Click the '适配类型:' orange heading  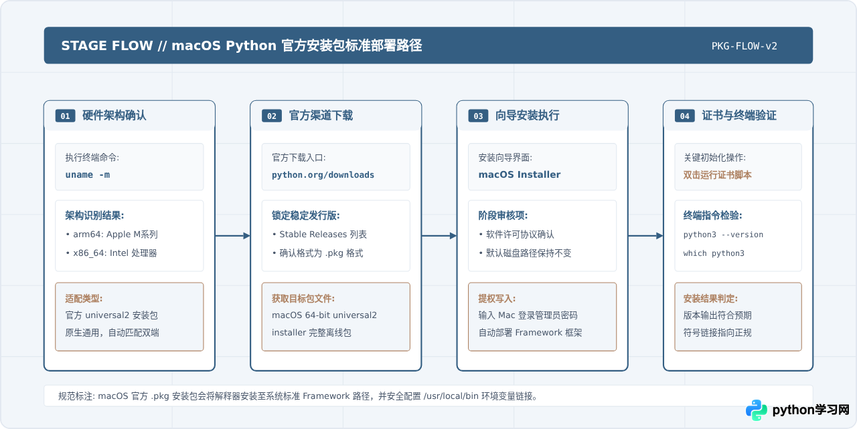[84, 299]
